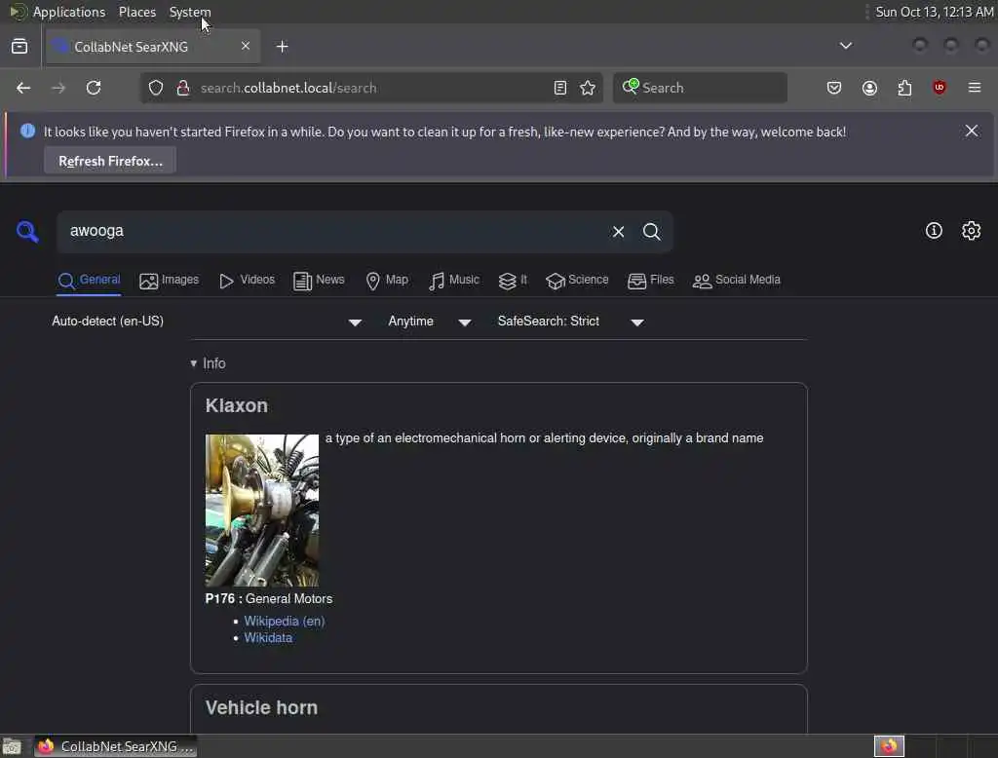Click the insecure connection padlock icon
The width and height of the screenshot is (998, 758).
[183, 88]
